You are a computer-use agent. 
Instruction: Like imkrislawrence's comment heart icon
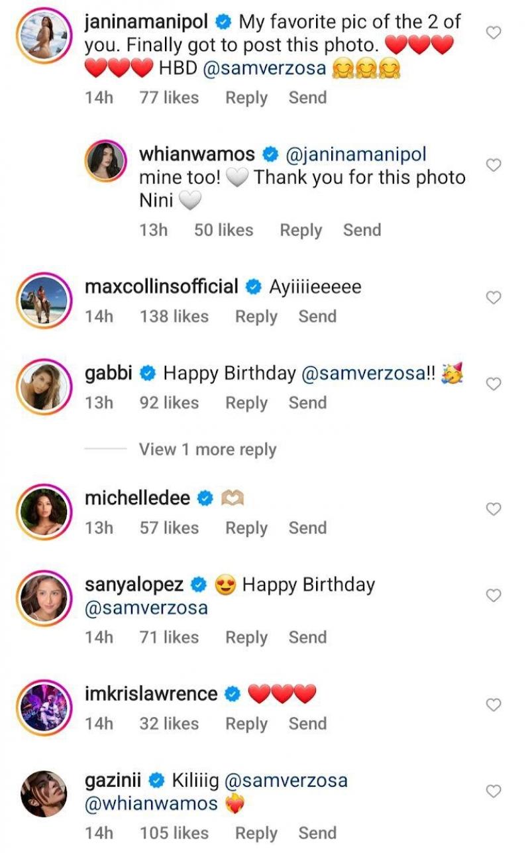494,705
